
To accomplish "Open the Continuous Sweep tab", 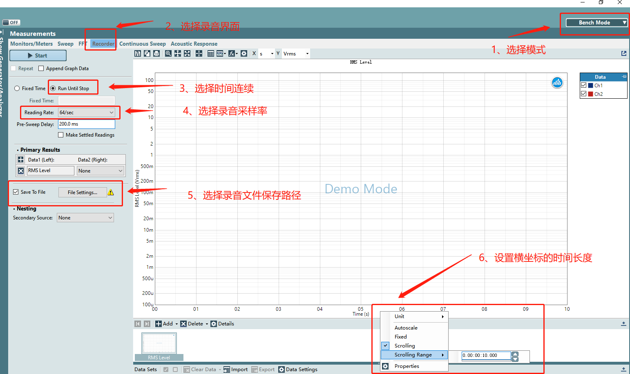I will [x=143, y=44].
